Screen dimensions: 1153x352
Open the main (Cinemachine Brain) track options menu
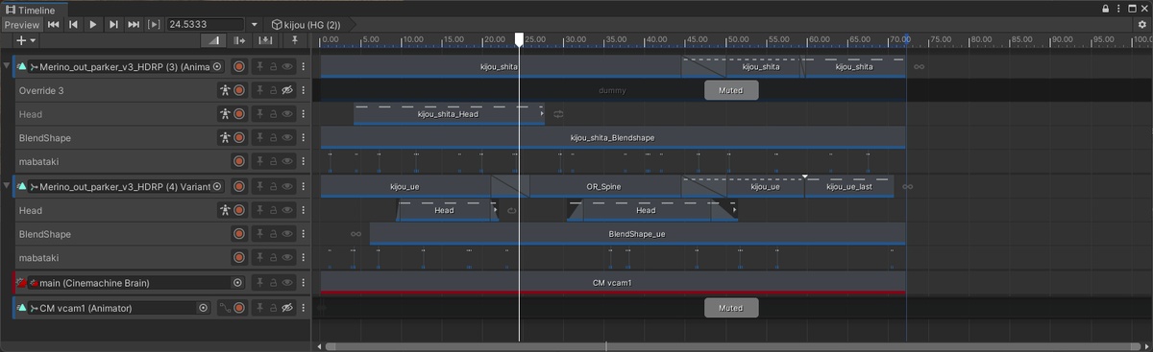pos(303,283)
